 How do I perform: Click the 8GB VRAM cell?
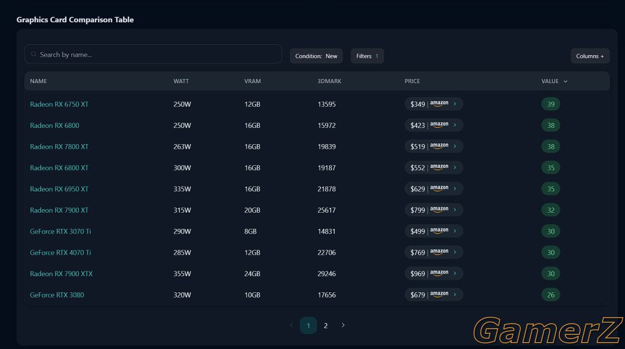(251, 231)
